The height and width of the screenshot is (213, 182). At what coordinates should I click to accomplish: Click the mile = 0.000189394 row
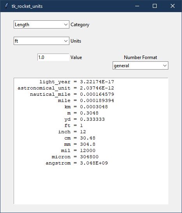tap(86, 100)
